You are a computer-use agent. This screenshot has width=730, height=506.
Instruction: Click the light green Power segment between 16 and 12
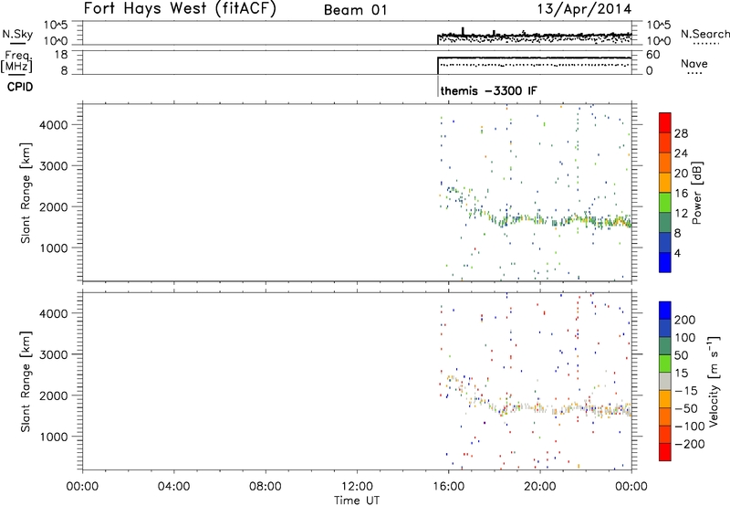point(665,203)
